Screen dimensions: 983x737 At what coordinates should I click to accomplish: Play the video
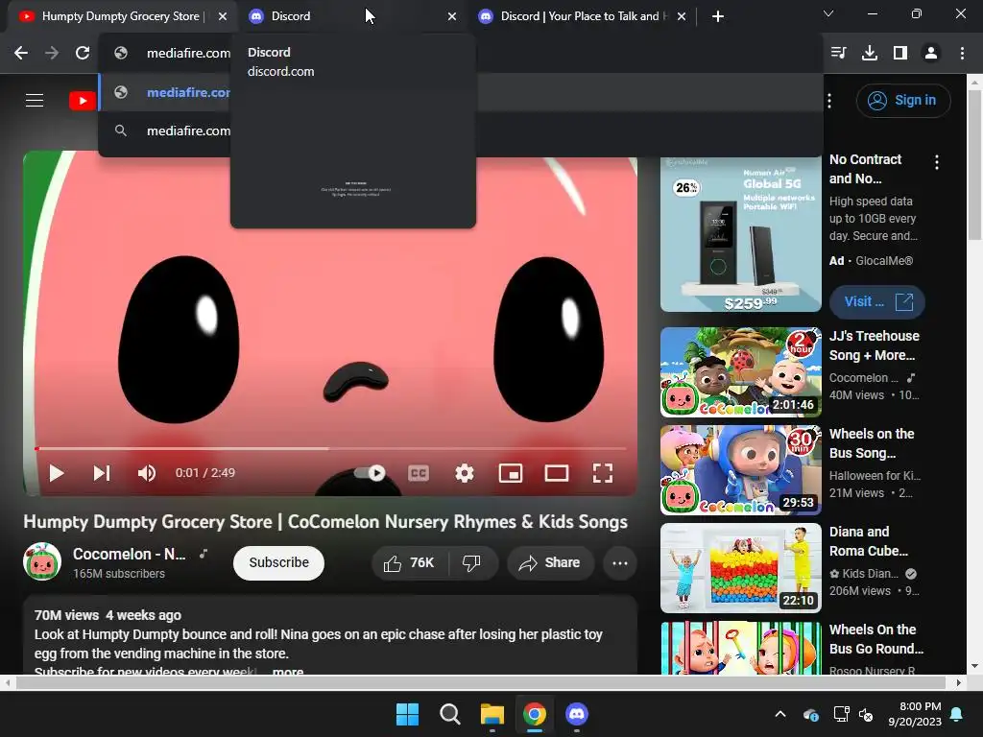pos(57,473)
